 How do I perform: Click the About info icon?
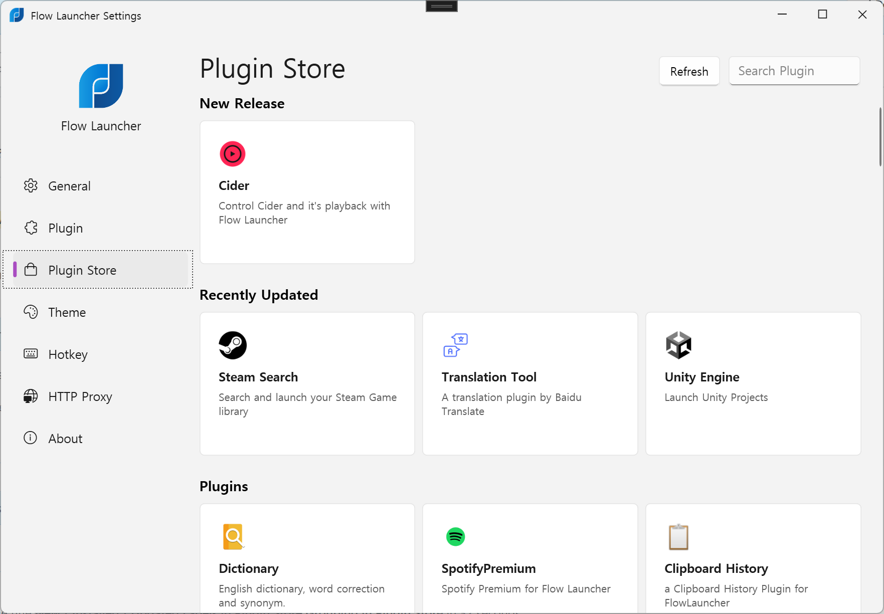(x=31, y=438)
